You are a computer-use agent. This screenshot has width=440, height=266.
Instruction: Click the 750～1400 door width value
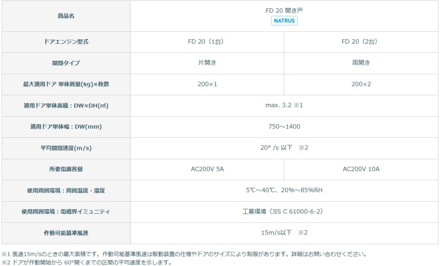[284, 127]
